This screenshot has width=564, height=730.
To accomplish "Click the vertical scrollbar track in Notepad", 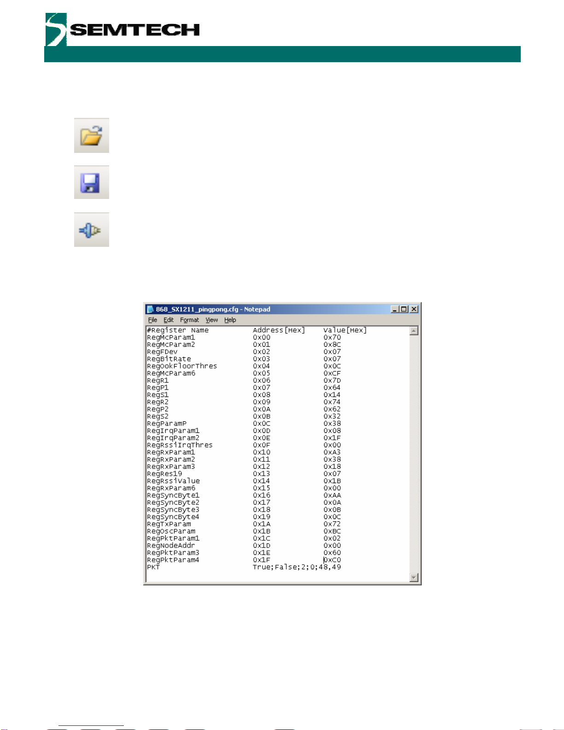I will 414,454.
